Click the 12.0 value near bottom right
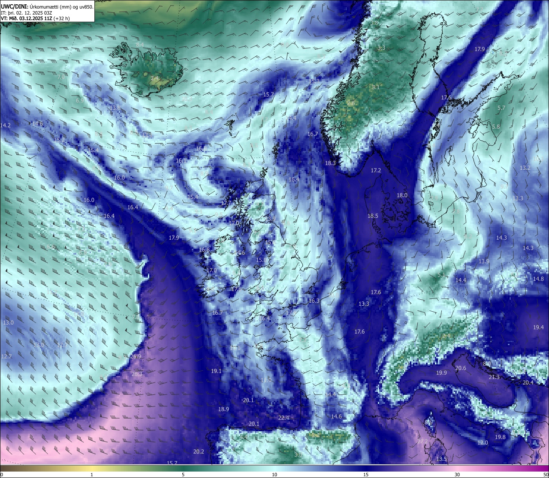This screenshot has height=478, width=549. (x=483, y=443)
